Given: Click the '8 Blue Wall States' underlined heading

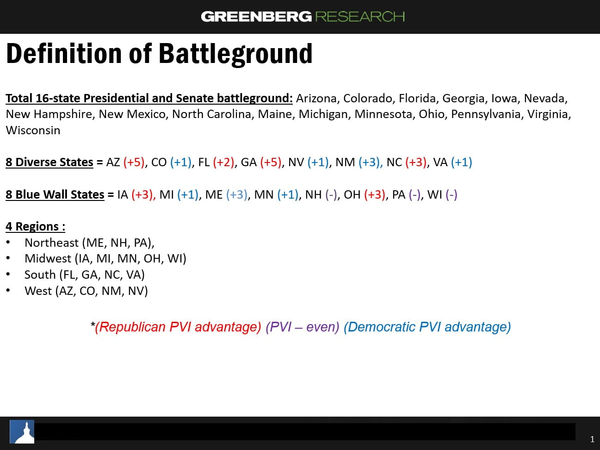Looking at the screenshot, I should tap(55, 194).
